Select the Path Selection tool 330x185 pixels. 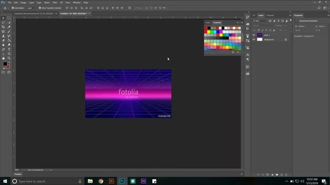click(3, 54)
